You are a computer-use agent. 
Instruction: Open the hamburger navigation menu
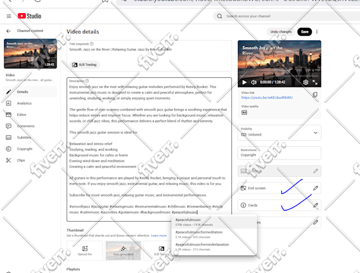point(9,16)
